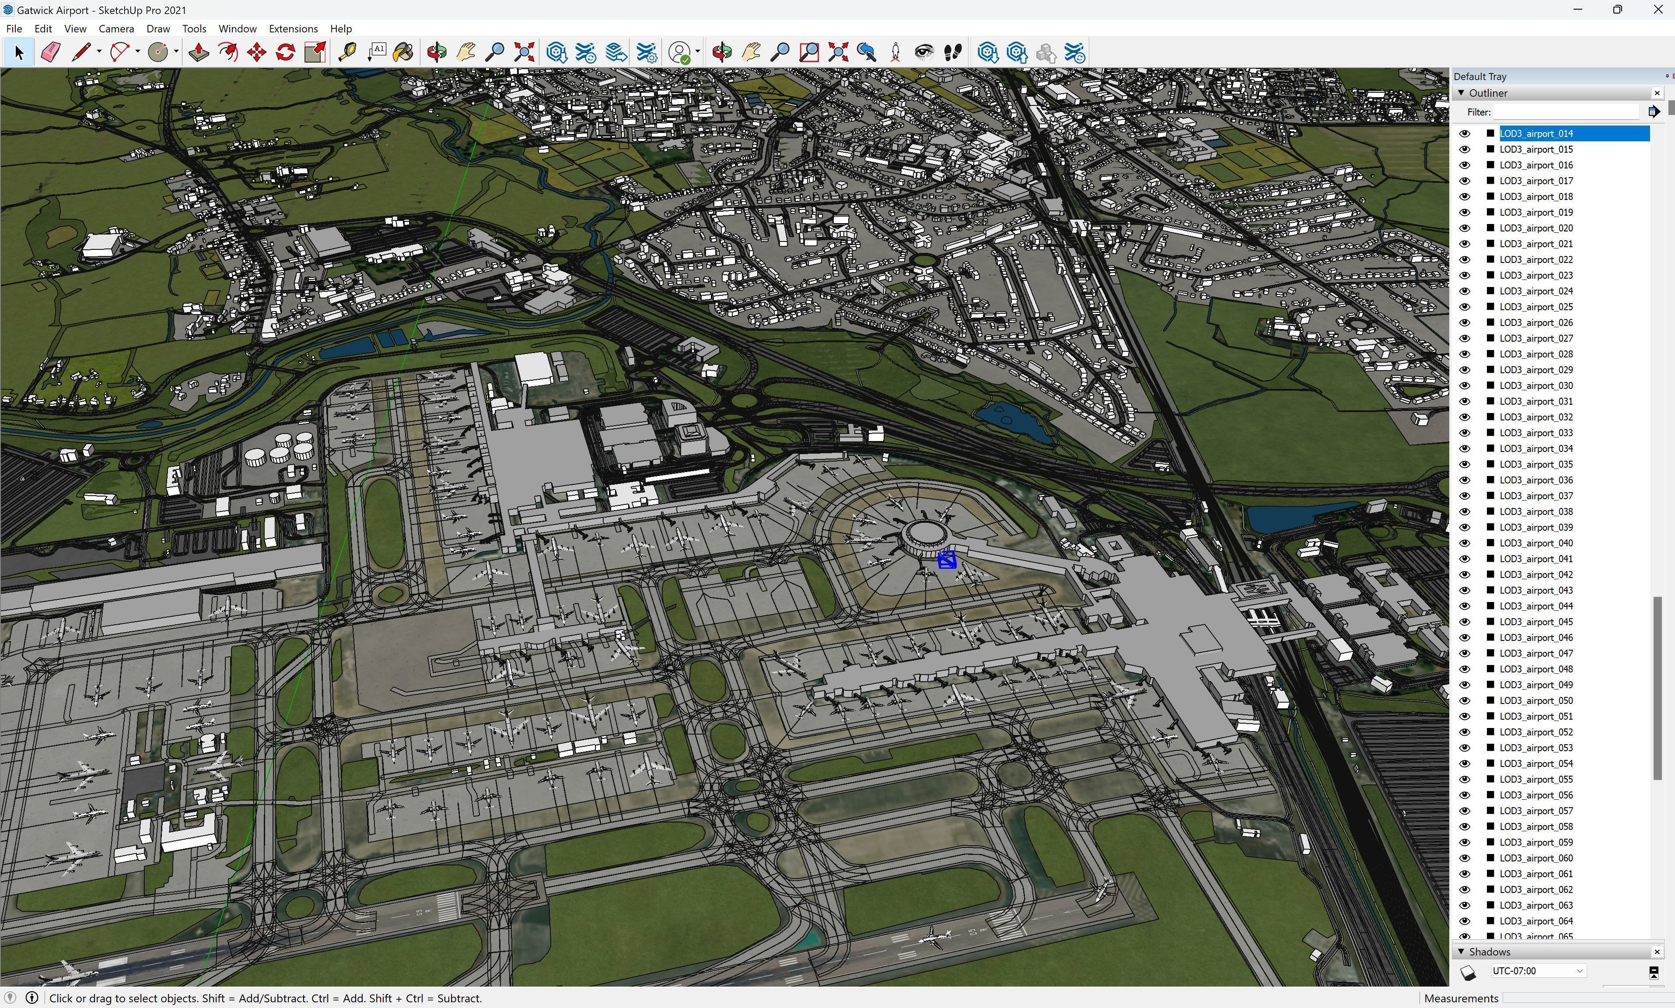Open the Camera menu

click(116, 28)
